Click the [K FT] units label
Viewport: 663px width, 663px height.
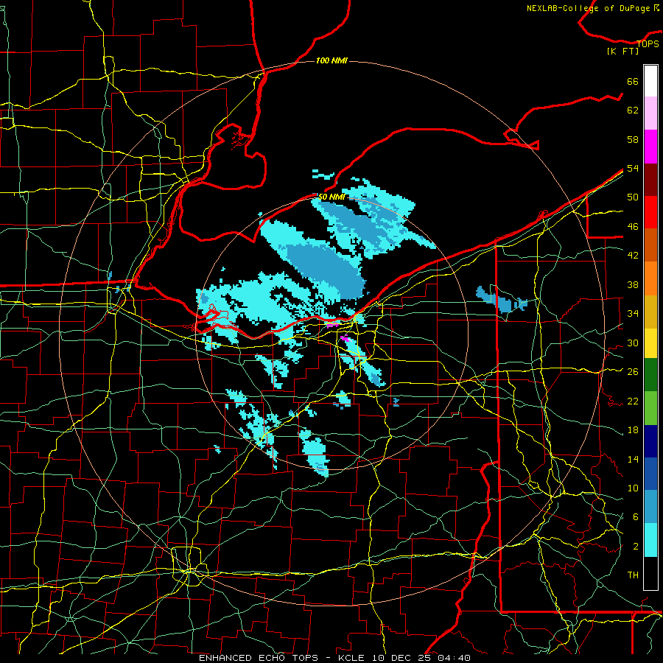click(622, 51)
